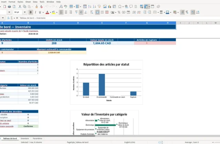This screenshot has height=144, width=220.
Task: Open conditional formatting dropdown arrow
Action: pos(178,12)
